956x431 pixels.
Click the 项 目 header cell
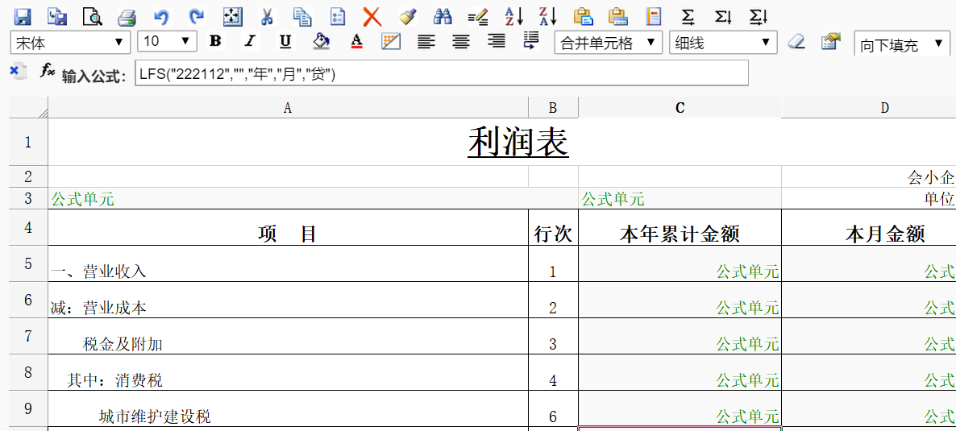pos(288,227)
